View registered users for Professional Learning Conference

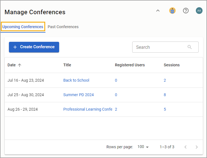[x=116, y=109]
